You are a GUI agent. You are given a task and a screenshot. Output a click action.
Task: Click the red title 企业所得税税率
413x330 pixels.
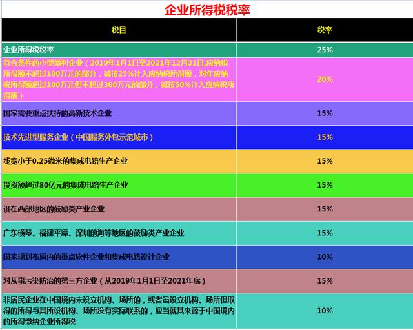[207, 10]
